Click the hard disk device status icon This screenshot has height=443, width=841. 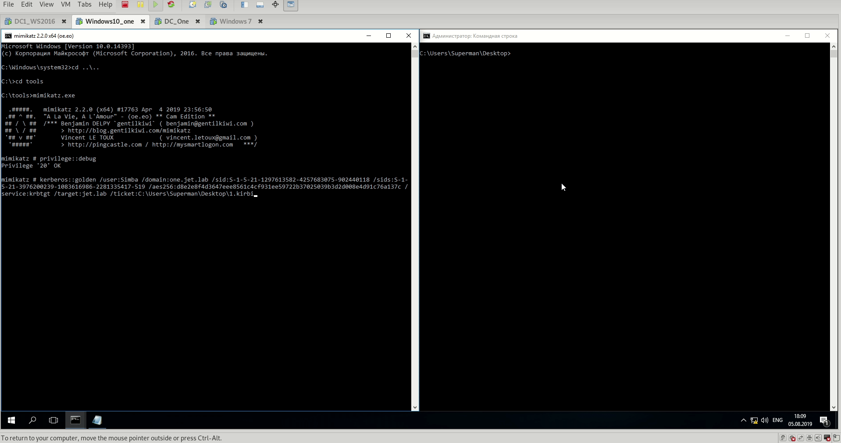tap(783, 438)
